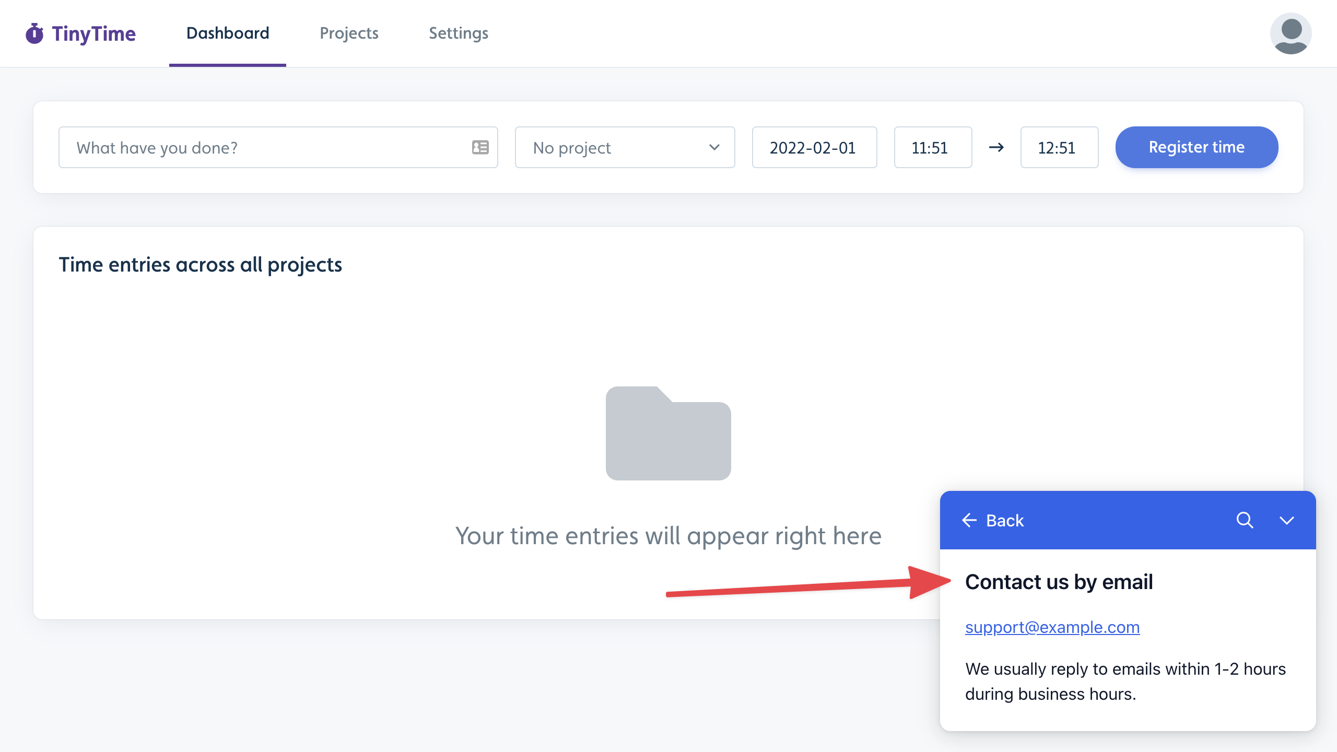This screenshot has height=752, width=1337.
Task: Click the Time entries across all projects heading
Action: (201, 265)
